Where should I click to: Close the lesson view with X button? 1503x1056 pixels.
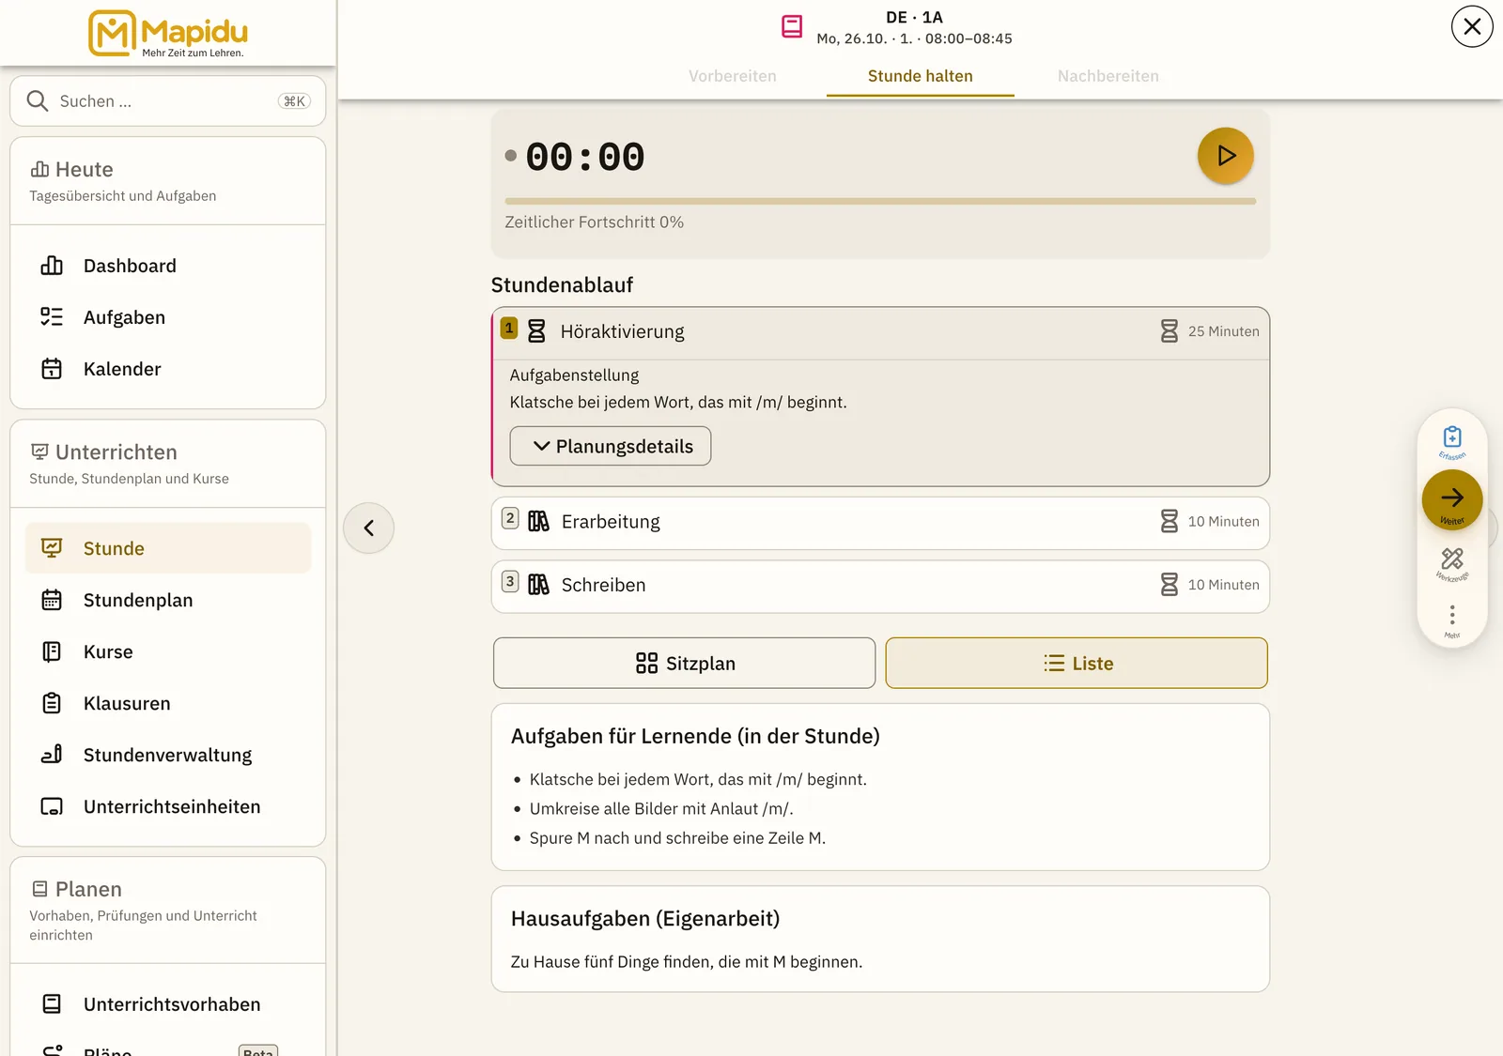tap(1472, 26)
